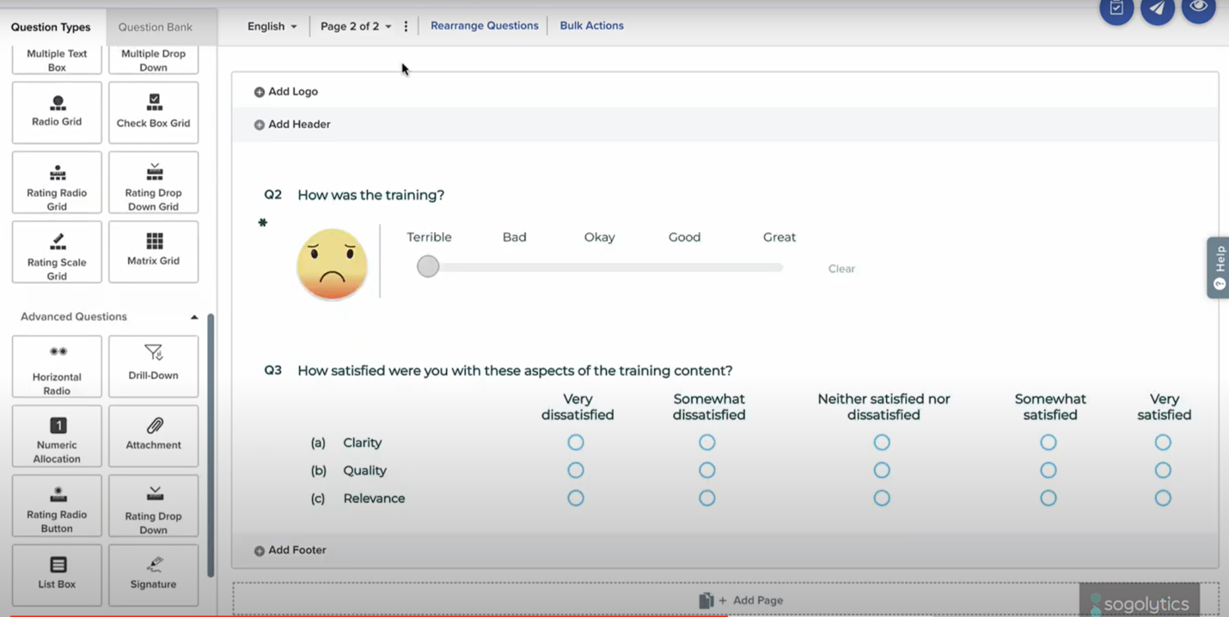Screen dimensions: 1229x617
Task: Select Neither satisfied nor dissatisfied for Relevance
Action: coord(882,498)
